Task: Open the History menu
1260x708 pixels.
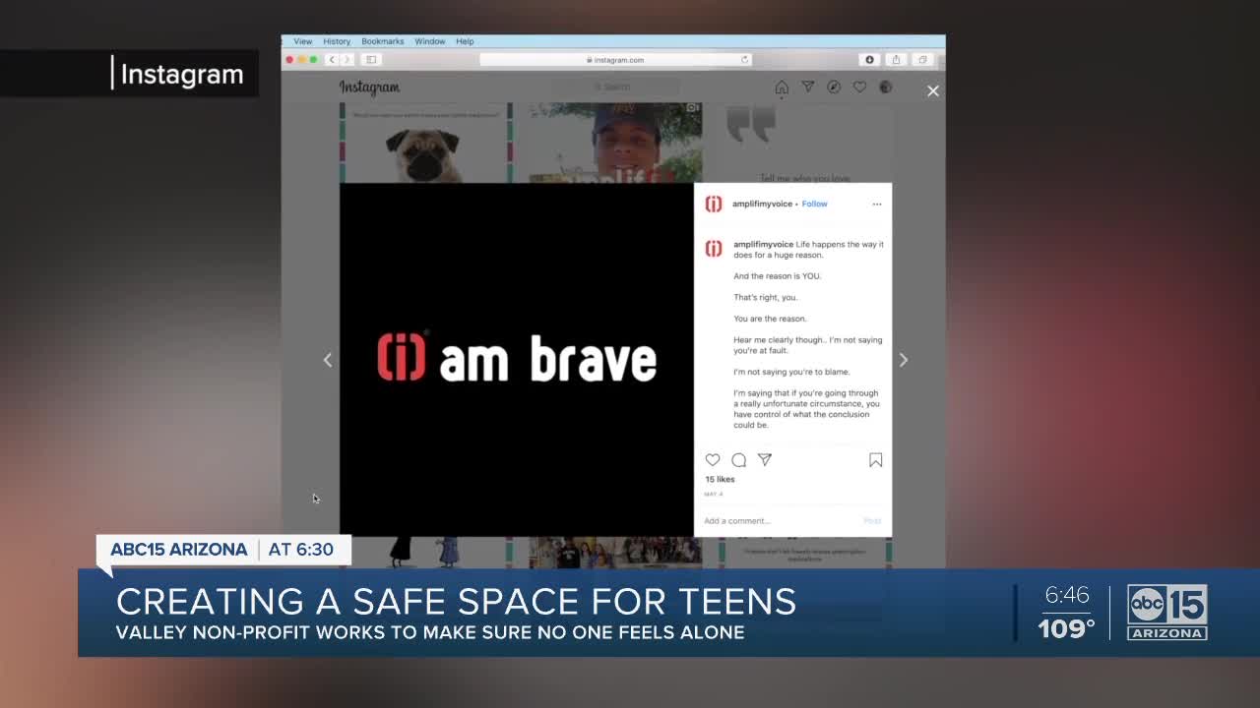Action: coord(337,41)
